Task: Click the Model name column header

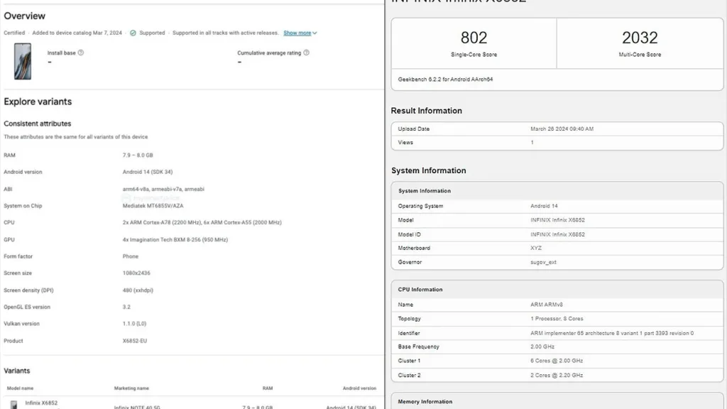Action: 20,388
